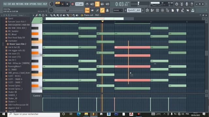
Task: Click the audio editor scissors icon
Action: (x=182, y=4)
